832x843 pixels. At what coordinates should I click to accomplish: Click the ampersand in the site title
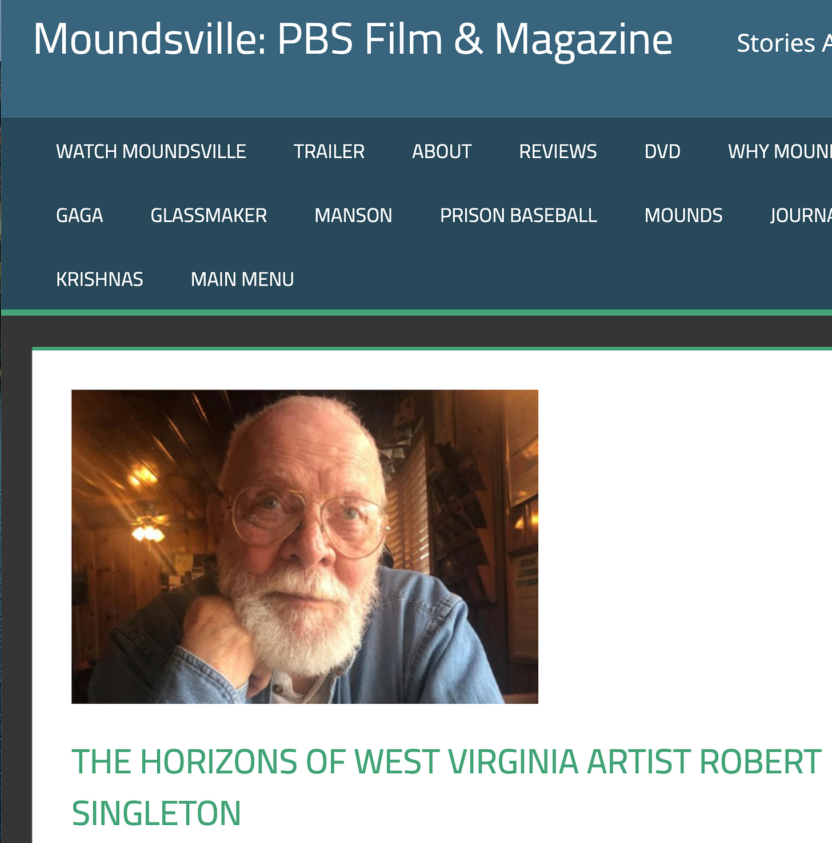coord(469,39)
